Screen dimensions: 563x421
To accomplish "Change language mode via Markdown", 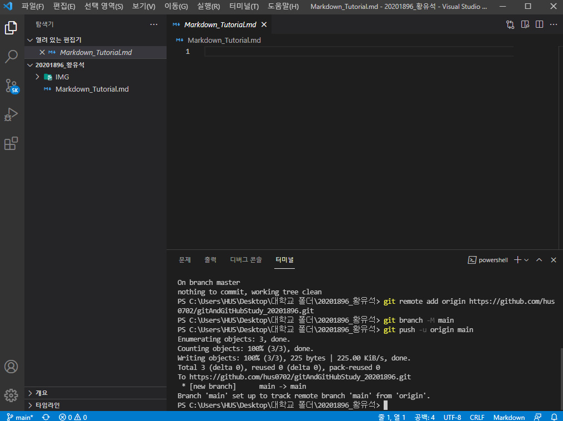I will coord(509,417).
